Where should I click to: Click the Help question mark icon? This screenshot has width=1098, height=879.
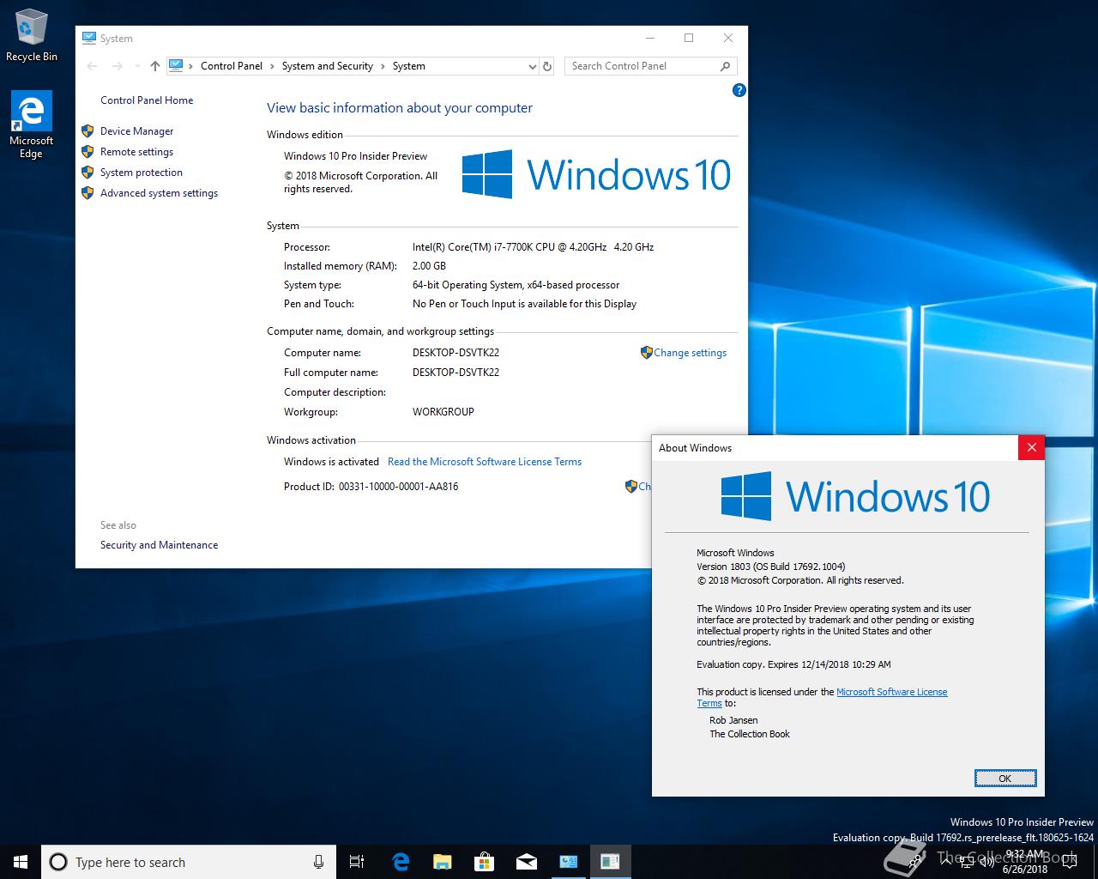(x=739, y=90)
